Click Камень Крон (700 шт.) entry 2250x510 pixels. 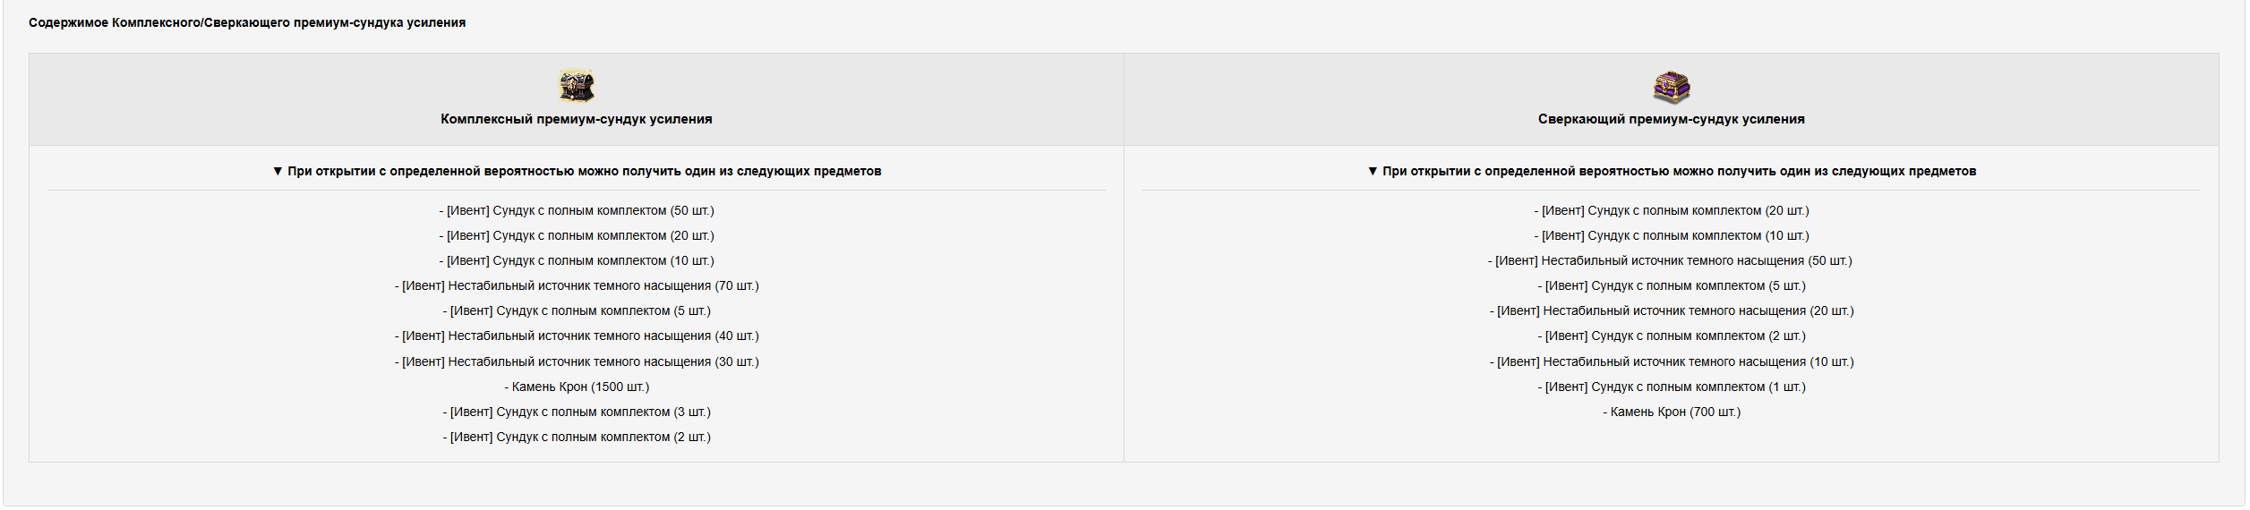tap(1672, 412)
